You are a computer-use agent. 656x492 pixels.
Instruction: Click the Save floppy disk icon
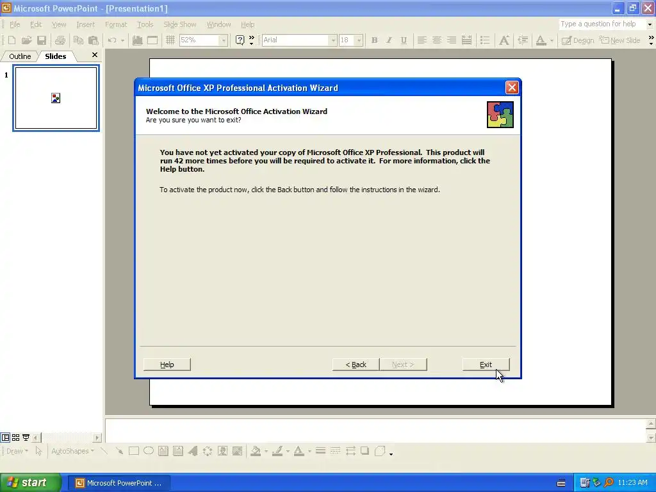[42, 40]
